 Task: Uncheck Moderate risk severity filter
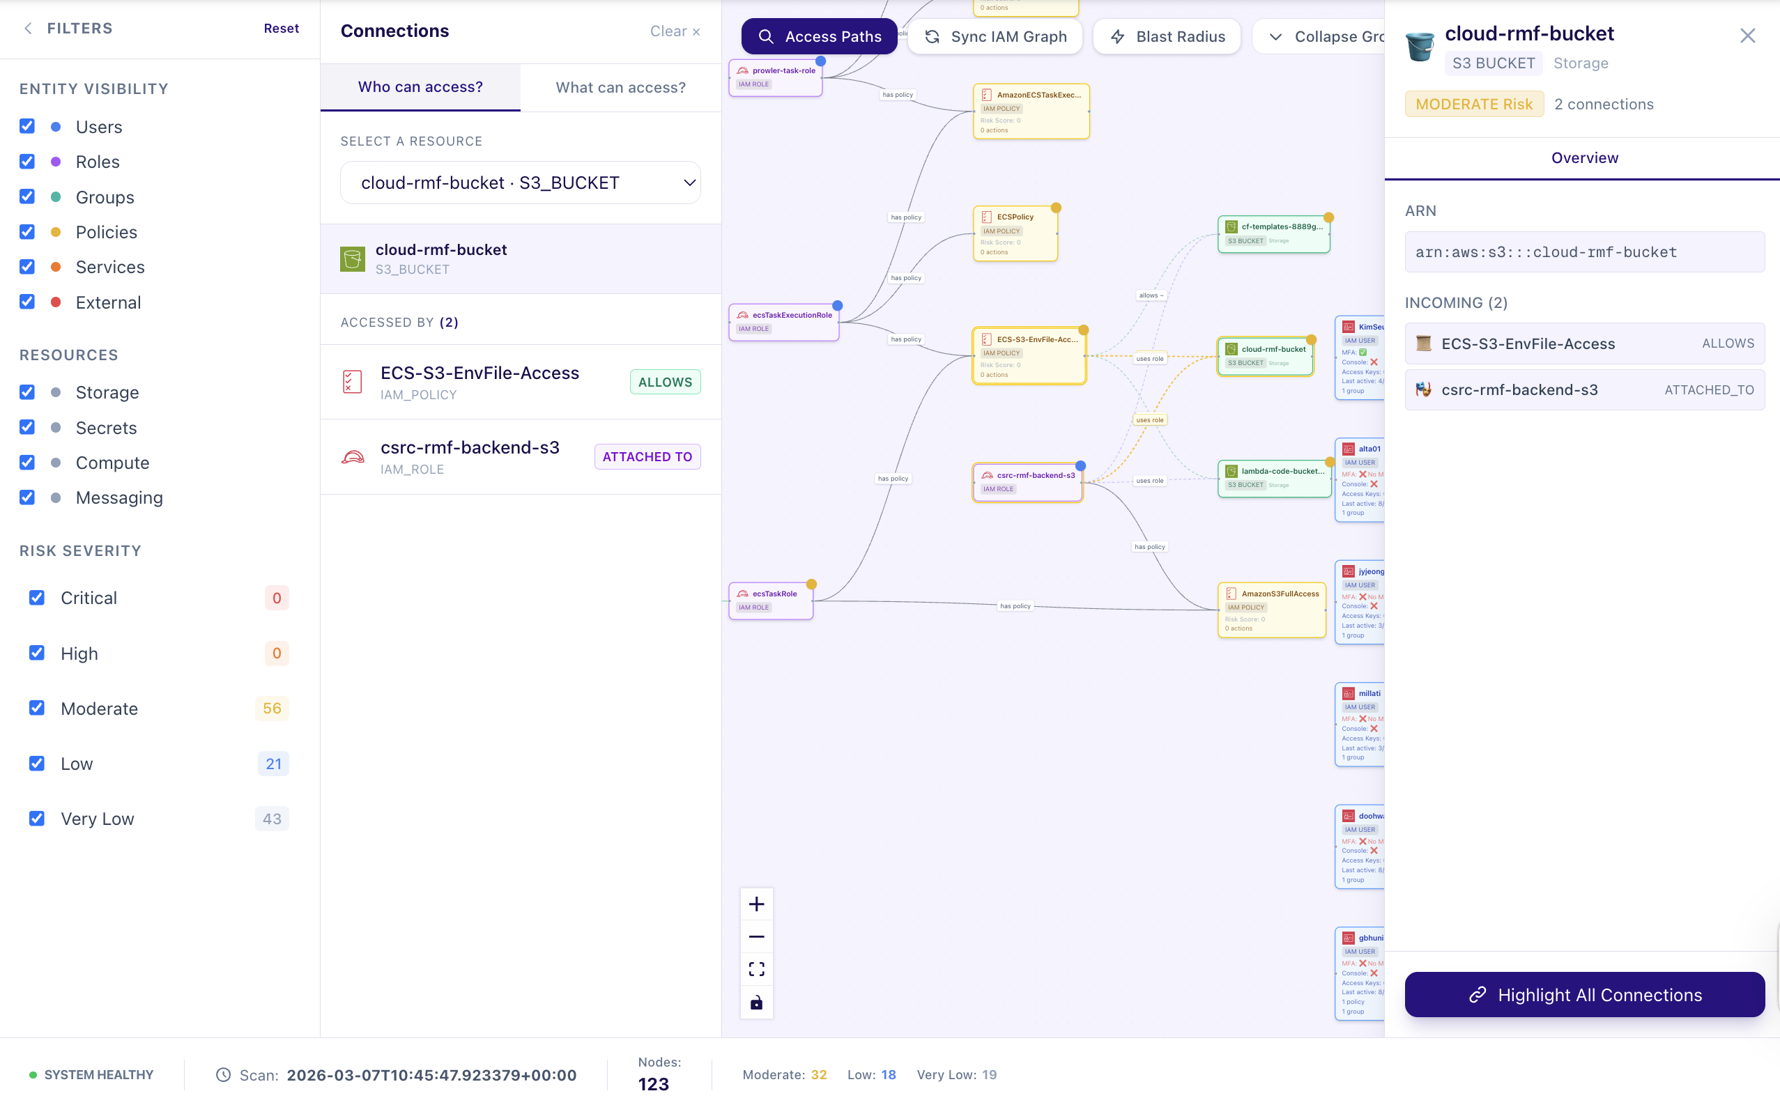pyautogui.click(x=36, y=708)
